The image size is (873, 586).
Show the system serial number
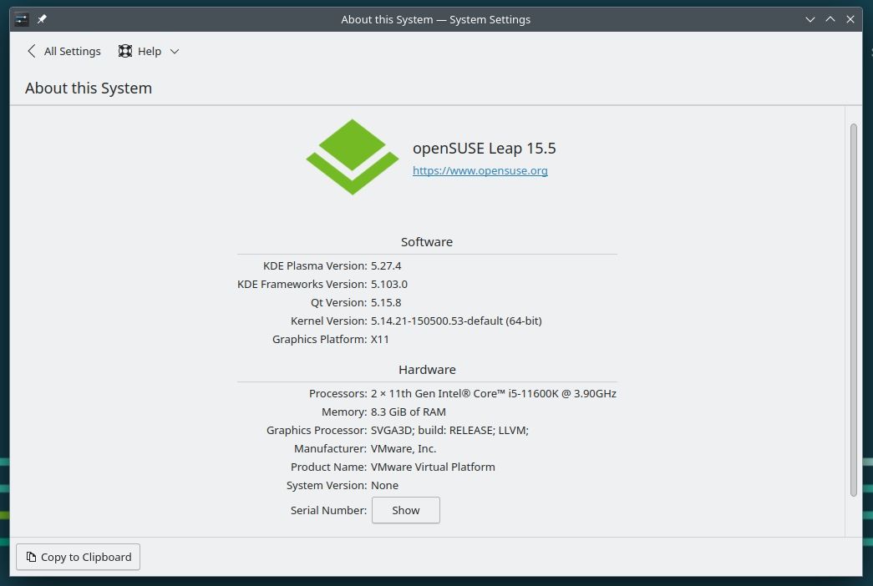click(x=406, y=510)
